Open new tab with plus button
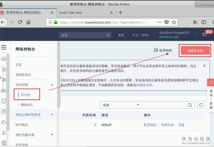Image resolution: width=214 pixels, height=147 pixels. tap(120, 12)
